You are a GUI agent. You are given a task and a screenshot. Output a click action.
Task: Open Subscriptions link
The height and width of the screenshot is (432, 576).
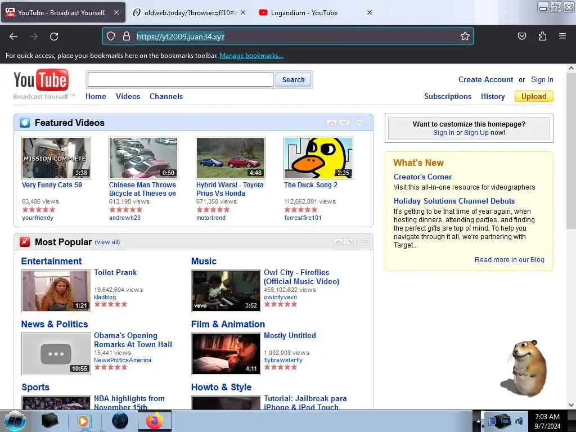[x=447, y=96]
